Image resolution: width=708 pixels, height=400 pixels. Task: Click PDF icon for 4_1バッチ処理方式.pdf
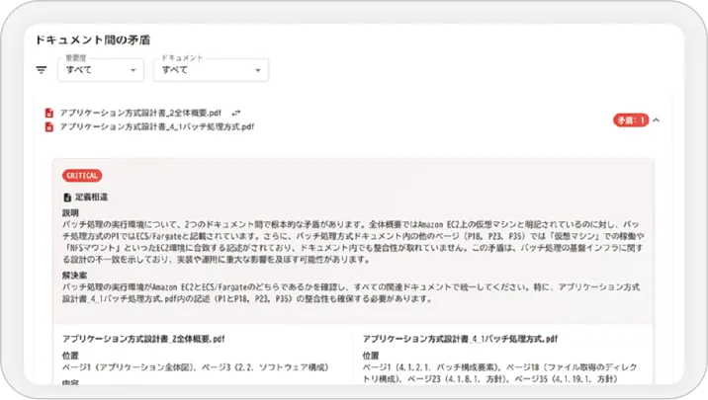pos(49,127)
